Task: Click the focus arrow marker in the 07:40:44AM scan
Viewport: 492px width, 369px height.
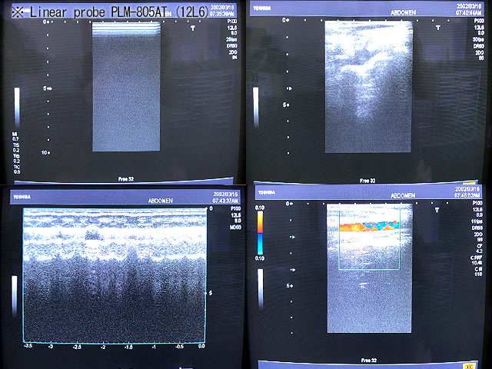Action: [289, 88]
